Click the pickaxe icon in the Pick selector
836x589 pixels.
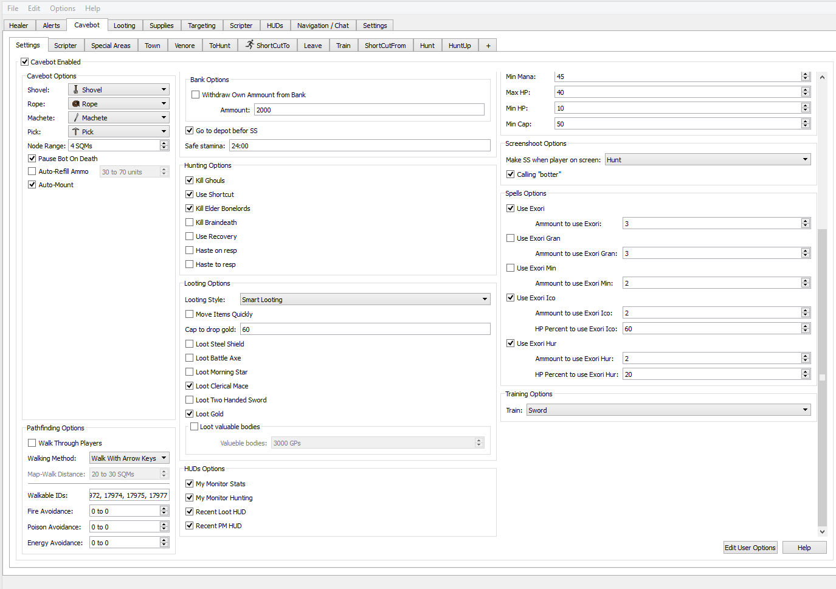click(76, 132)
